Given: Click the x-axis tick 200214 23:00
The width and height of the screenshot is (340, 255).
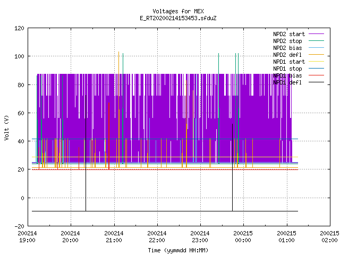Looking at the screenshot, I should click(200, 237).
